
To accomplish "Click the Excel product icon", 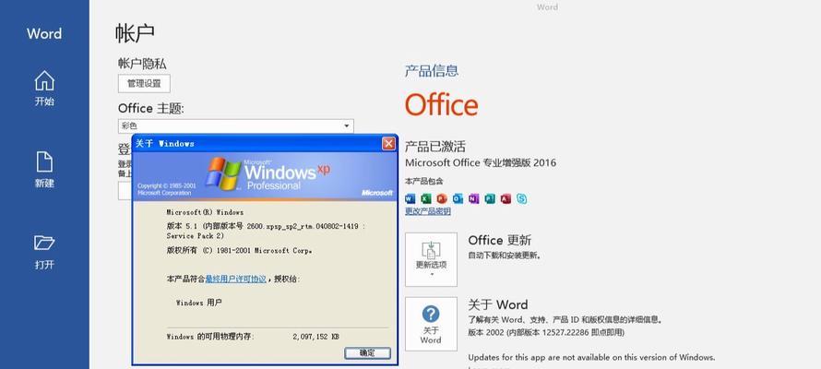I will click(x=425, y=198).
